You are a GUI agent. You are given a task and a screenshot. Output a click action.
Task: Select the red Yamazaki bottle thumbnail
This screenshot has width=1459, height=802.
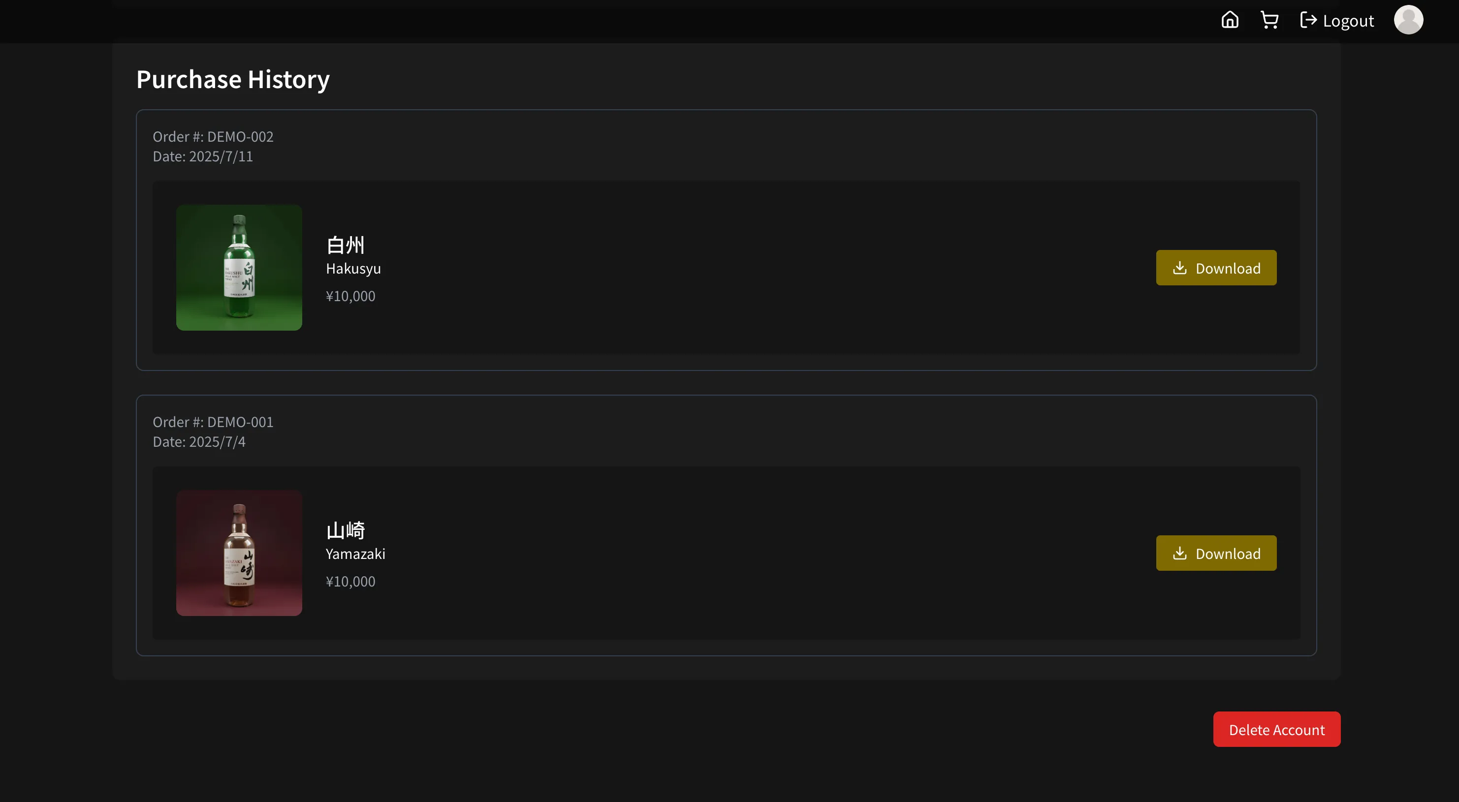(x=239, y=553)
